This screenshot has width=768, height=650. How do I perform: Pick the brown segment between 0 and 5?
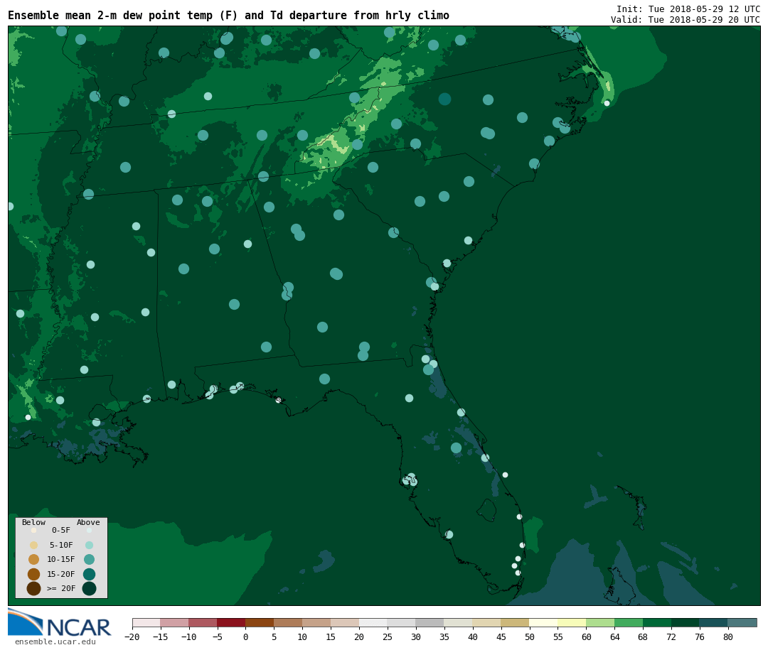[x=260, y=622]
